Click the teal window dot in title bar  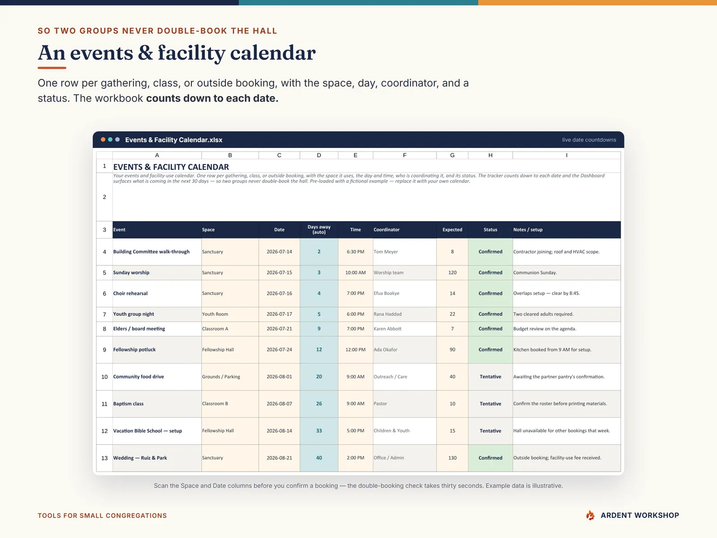coord(110,139)
